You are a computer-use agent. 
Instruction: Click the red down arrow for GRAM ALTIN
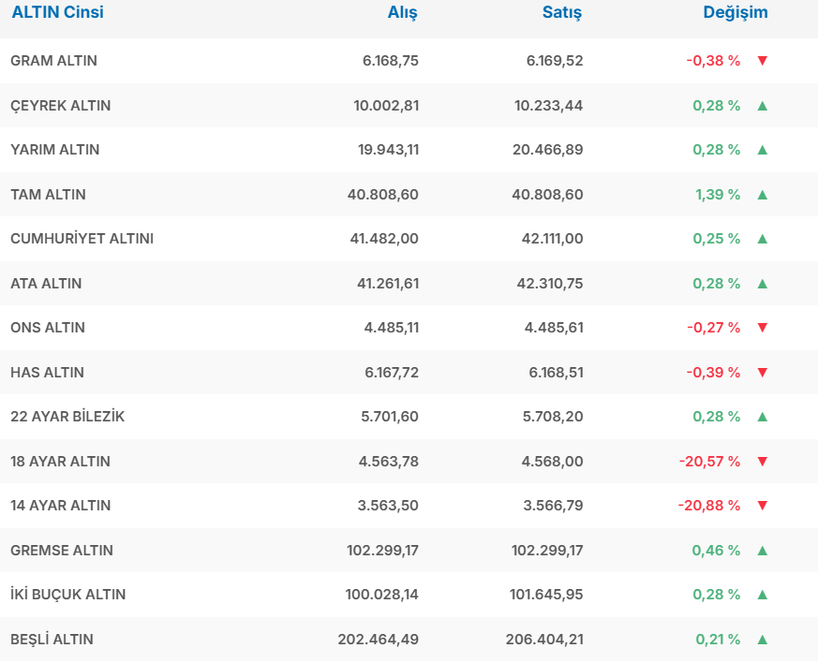point(762,61)
